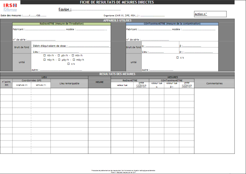Click the RESULTATS DES MESURES section banner
Image resolution: width=246 pixels, height=174 pixels.
pyautogui.click(x=117, y=74)
